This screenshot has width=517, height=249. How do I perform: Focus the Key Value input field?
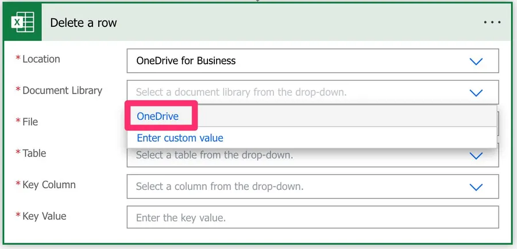312,218
